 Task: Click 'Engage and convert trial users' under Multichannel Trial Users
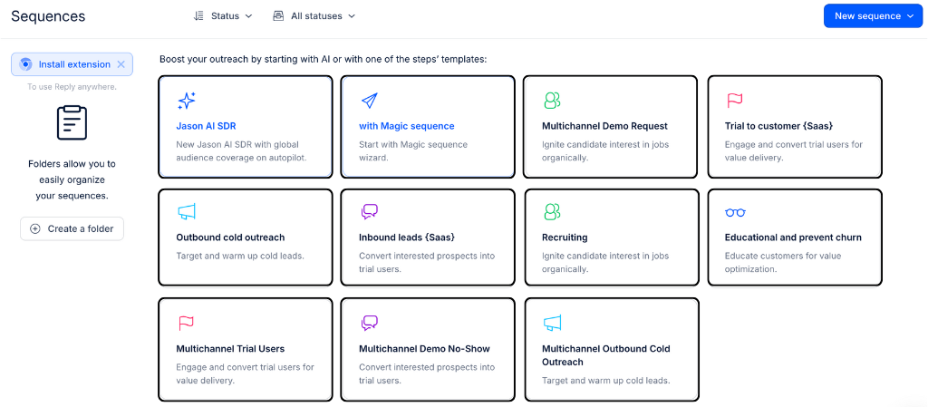pos(245,373)
